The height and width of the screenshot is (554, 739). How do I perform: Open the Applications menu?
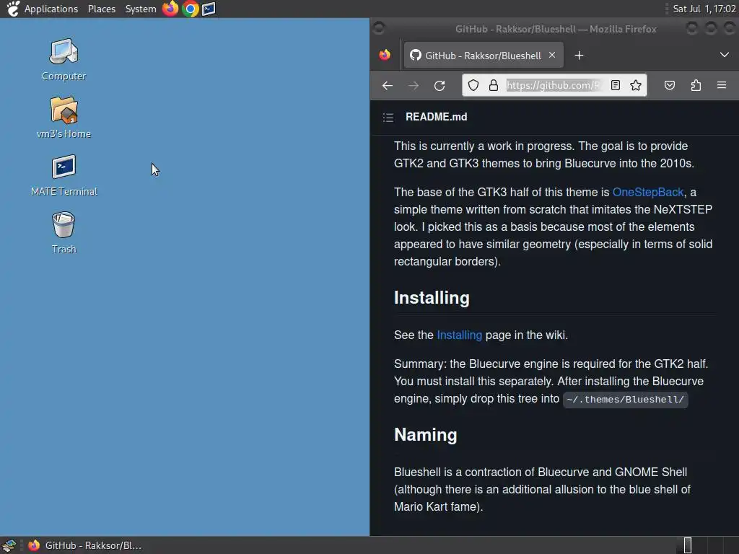51,9
